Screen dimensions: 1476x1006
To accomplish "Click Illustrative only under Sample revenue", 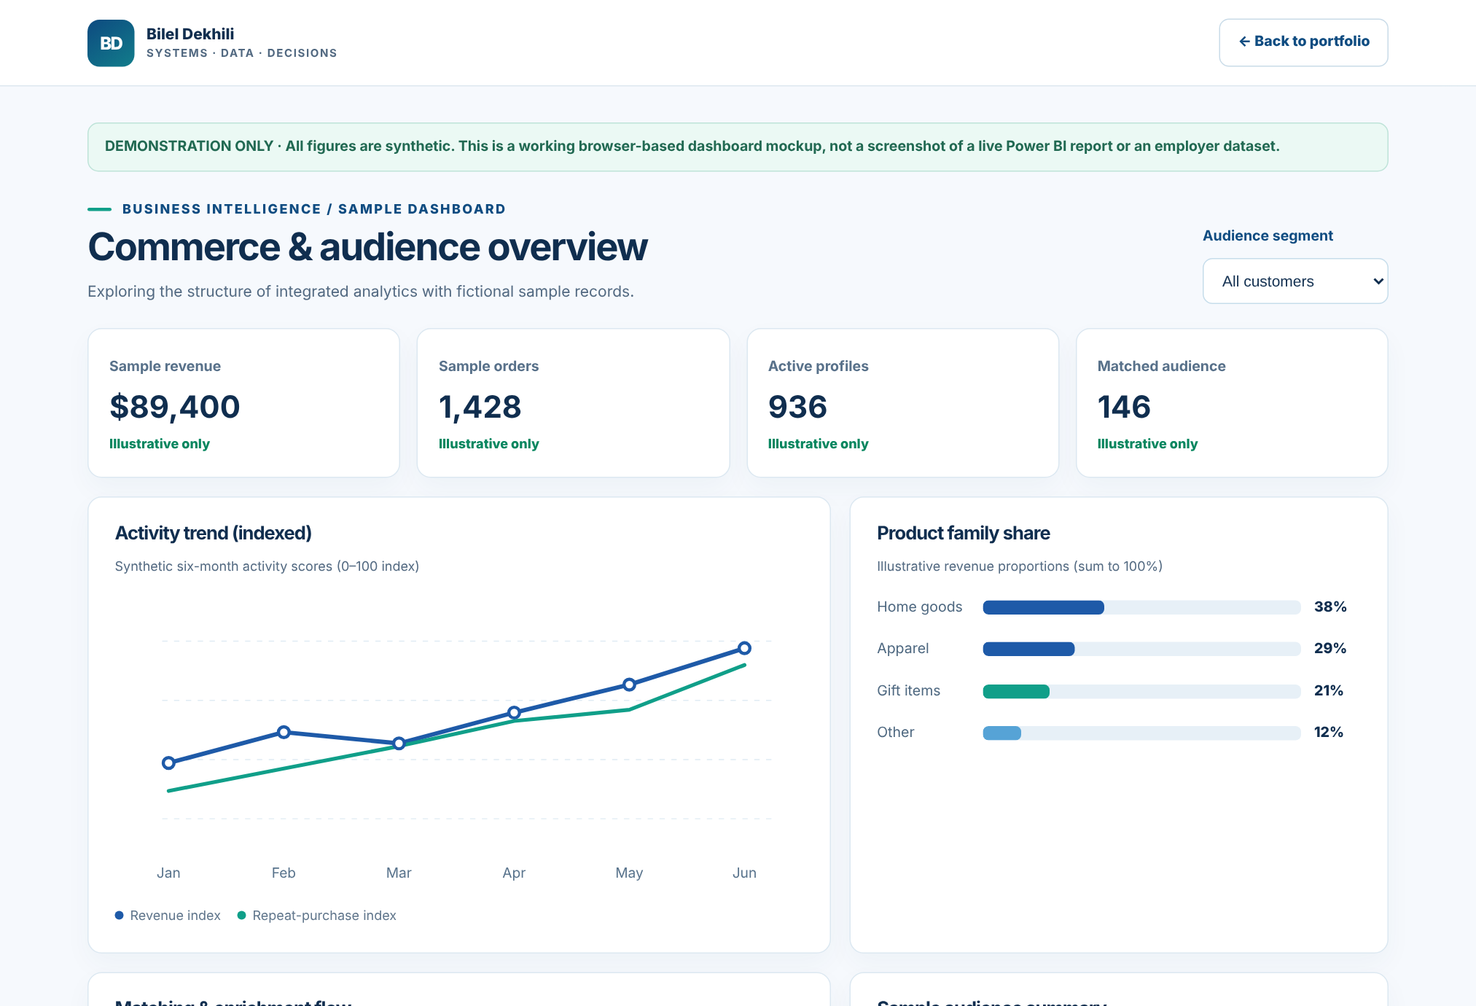I will pyautogui.click(x=160, y=444).
